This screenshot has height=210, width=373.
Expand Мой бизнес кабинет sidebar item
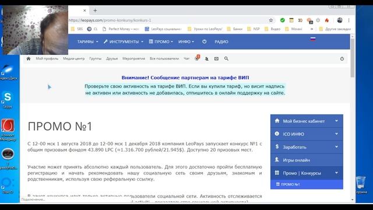[x=307, y=121]
